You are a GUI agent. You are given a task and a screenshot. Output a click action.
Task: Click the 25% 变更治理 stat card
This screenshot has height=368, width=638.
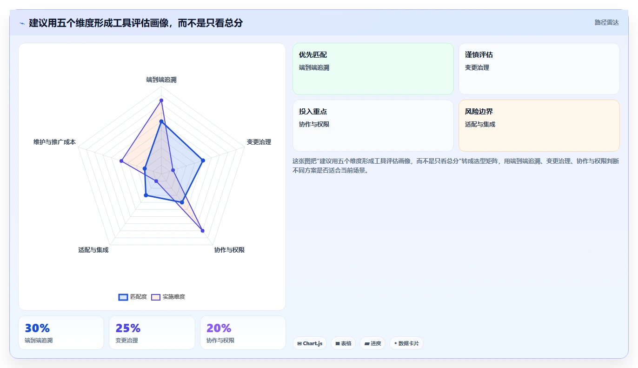coord(152,333)
